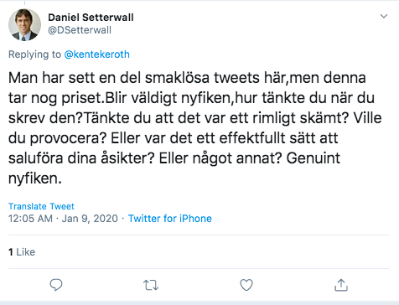Click the reply speech bubble icon
Viewport: 399px width, 305px height.
click(56, 285)
